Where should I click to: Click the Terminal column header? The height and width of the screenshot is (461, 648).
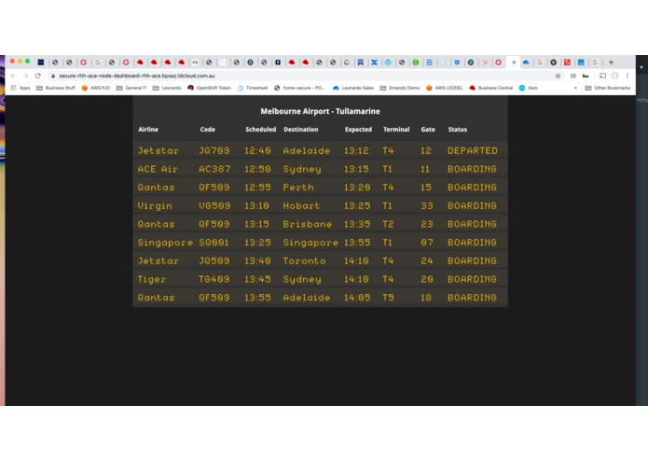pyautogui.click(x=396, y=130)
